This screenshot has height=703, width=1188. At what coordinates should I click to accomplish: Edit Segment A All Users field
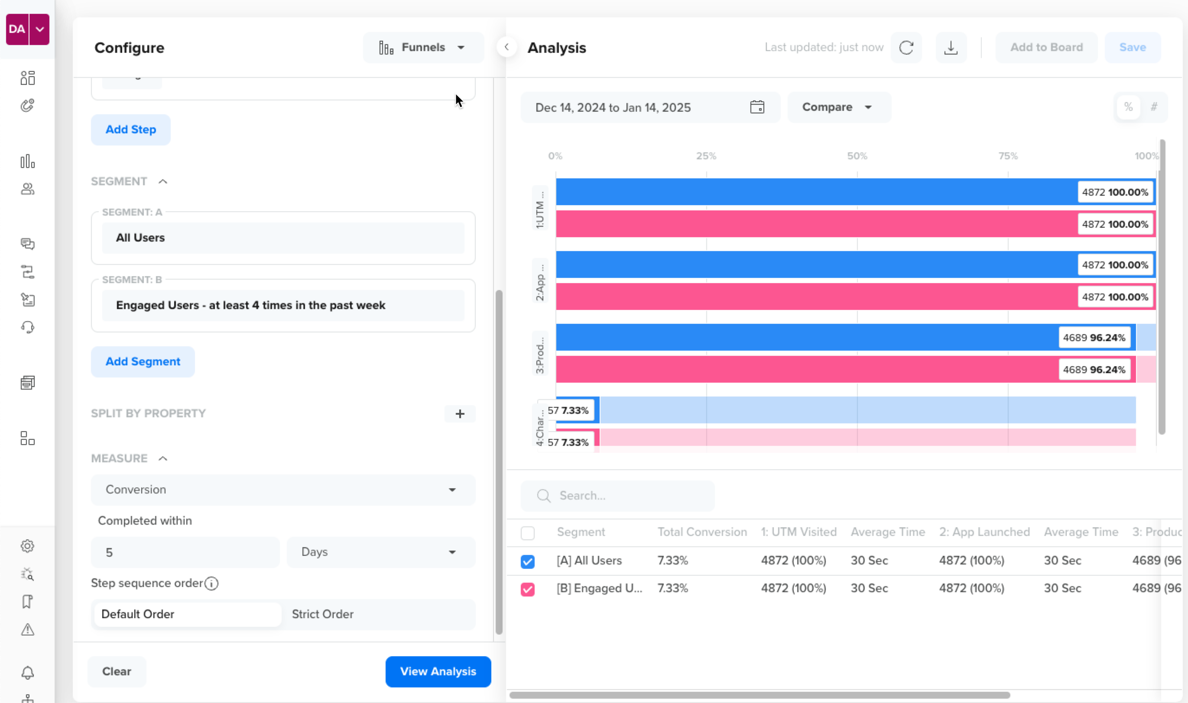point(283,238)
